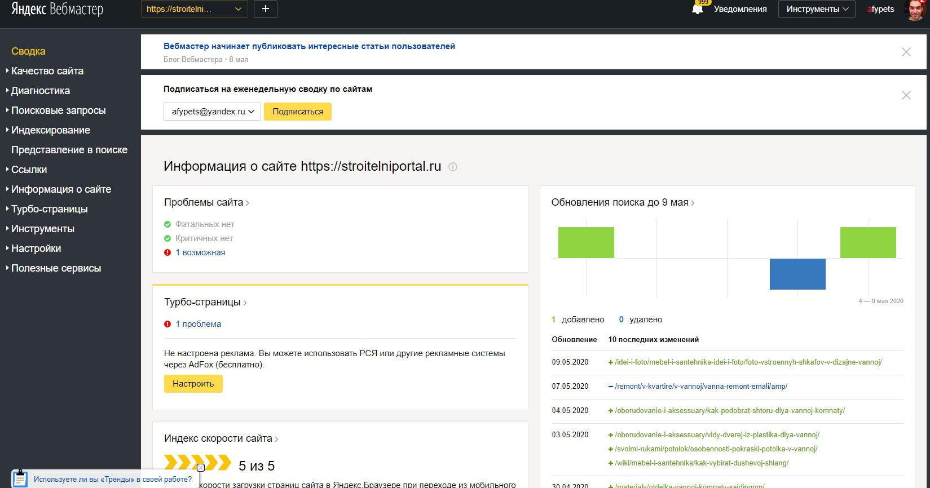This screenshot has height=488, width=930.
Task: Open the user avatar profile picture
Action: [x=915, y=10]
